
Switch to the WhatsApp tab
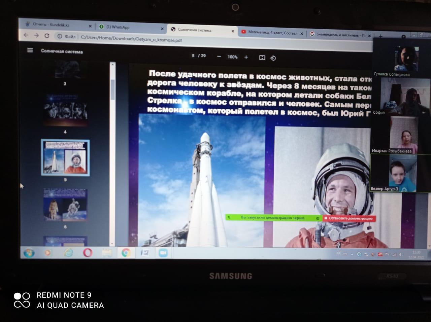[x=118, y=27]
